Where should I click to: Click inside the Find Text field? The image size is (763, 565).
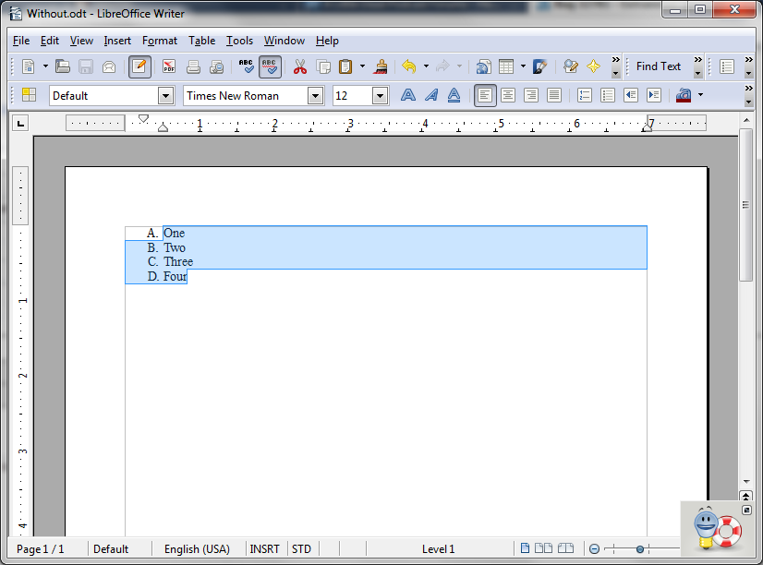point(658,66)
